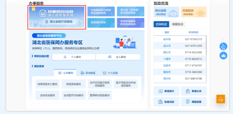Click the 鄂州市 region link
Viewport: 233px width, 114px height.
click(167, 79)
